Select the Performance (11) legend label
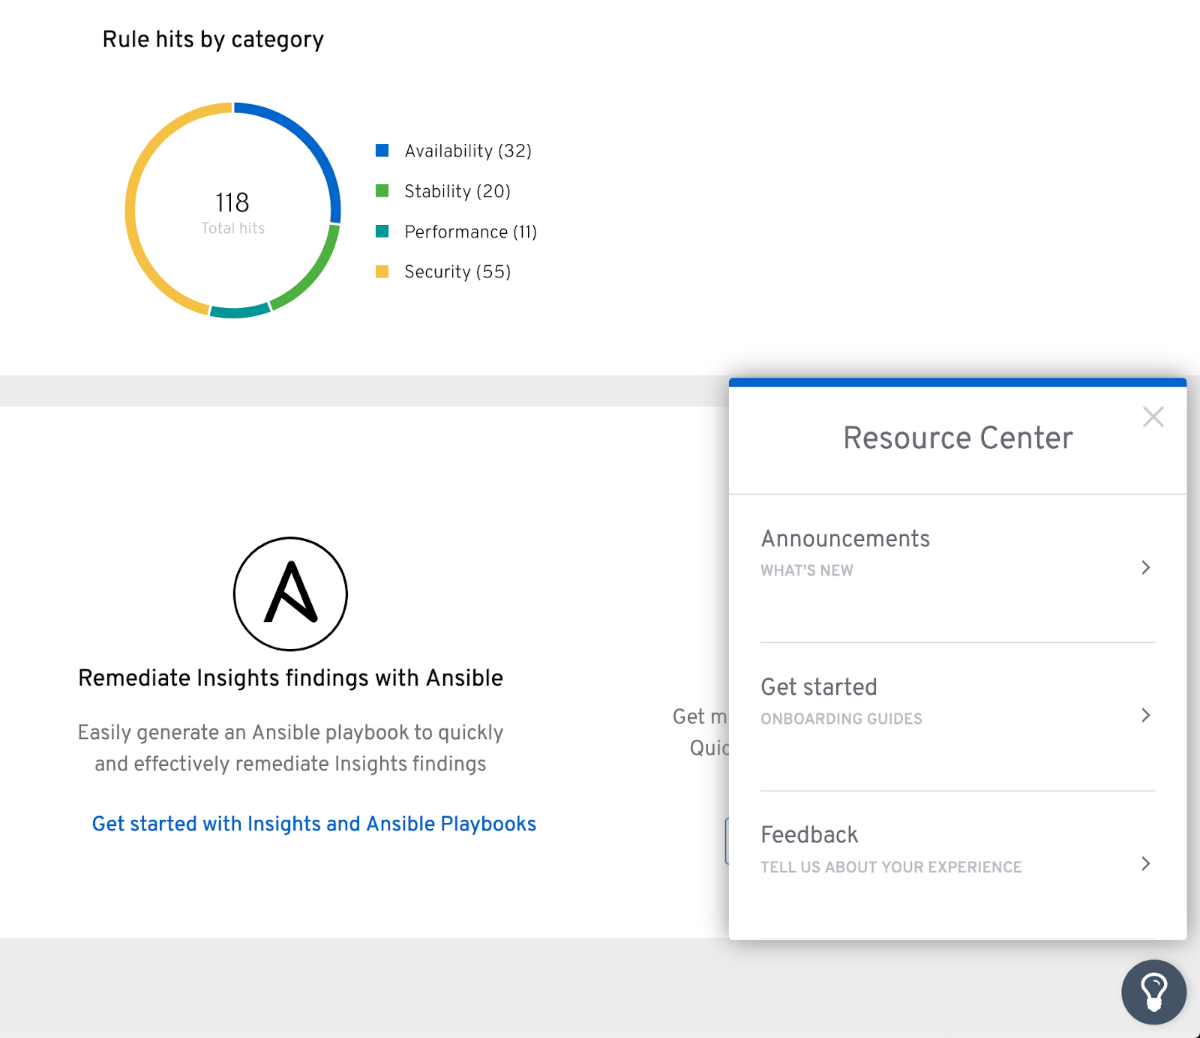This screenshot has height=1038, width=1200. [x=471, y=232]
